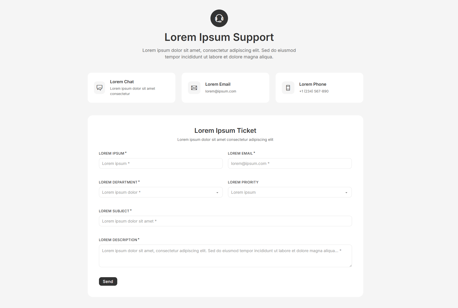This screenshot has width=458, height=308.
Task: Expand the Lorem Department dropdown
Action: (161, 192)
